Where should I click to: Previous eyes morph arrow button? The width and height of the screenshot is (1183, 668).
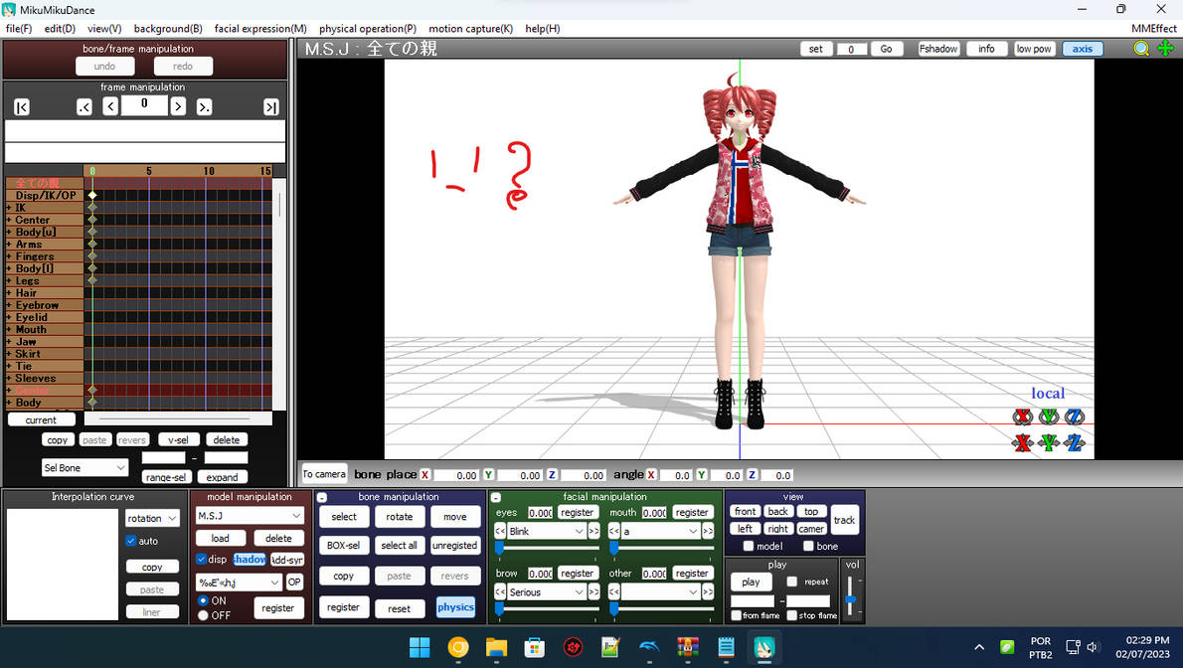[500, 532]
